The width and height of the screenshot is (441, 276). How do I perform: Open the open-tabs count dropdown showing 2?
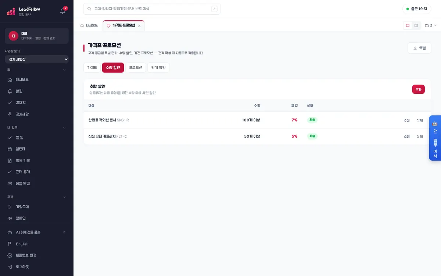tap(431, 25)
